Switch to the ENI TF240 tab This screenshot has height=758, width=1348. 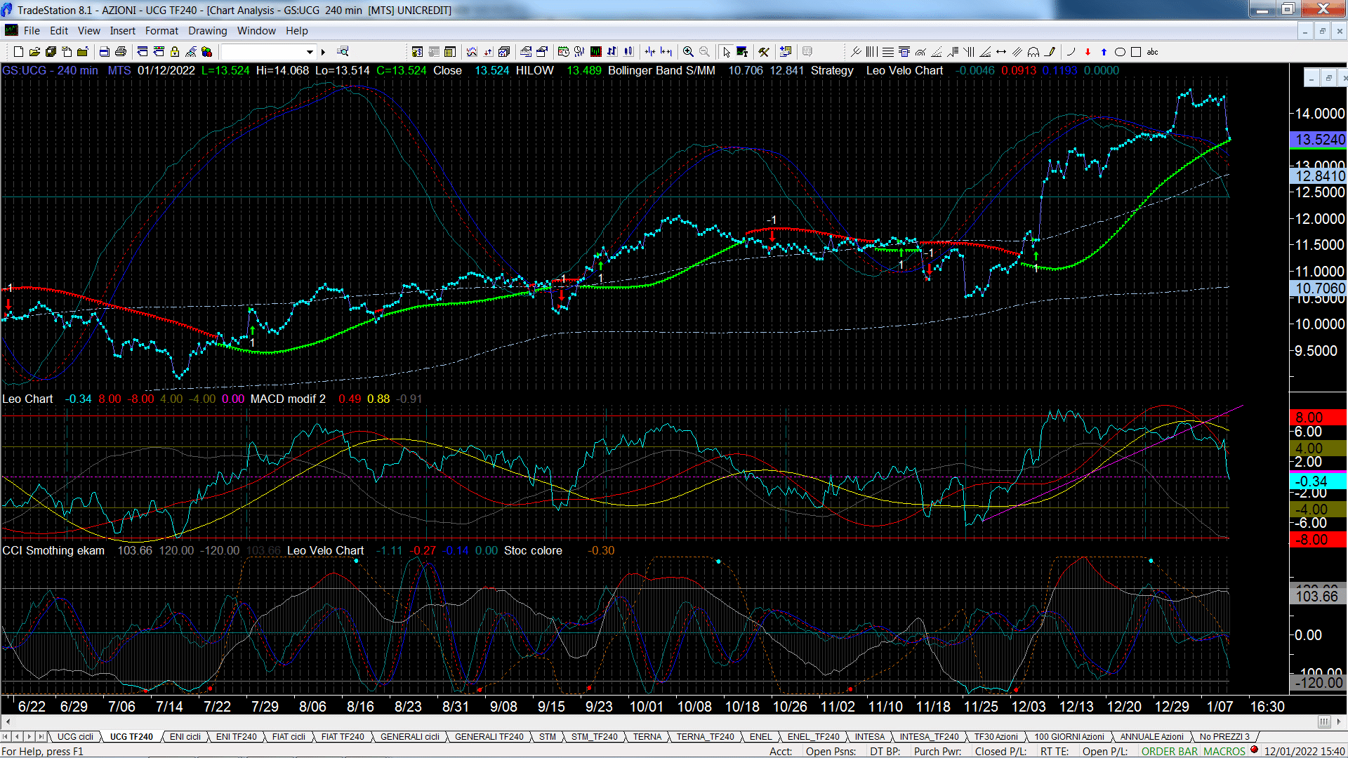pyautogui.click(x=236, y=736)
